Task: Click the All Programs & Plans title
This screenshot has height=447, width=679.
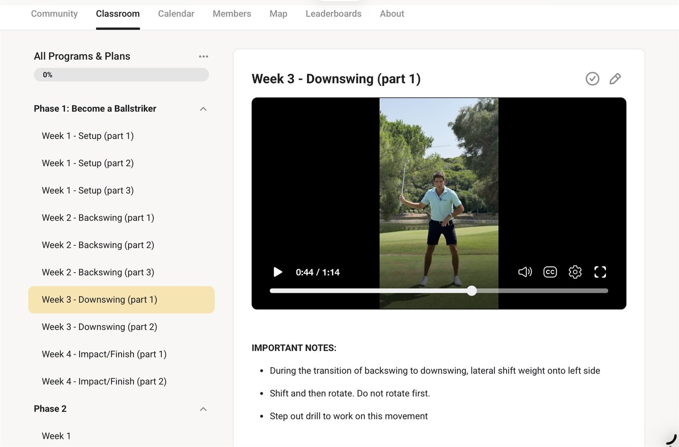Action: [x=82, y=56]
